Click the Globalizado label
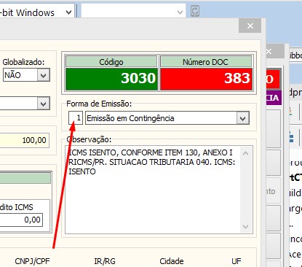 pyautogui.click(x=23, y=62)
